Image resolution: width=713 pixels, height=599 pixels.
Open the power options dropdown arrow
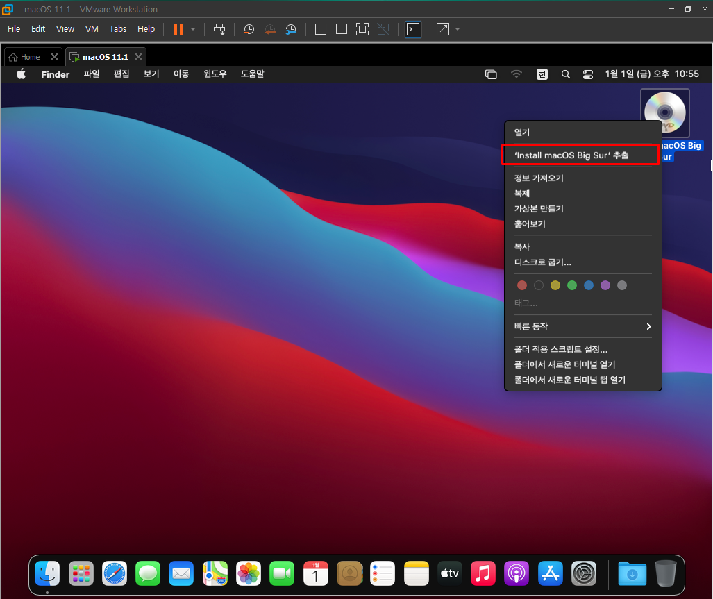point(193,29)
